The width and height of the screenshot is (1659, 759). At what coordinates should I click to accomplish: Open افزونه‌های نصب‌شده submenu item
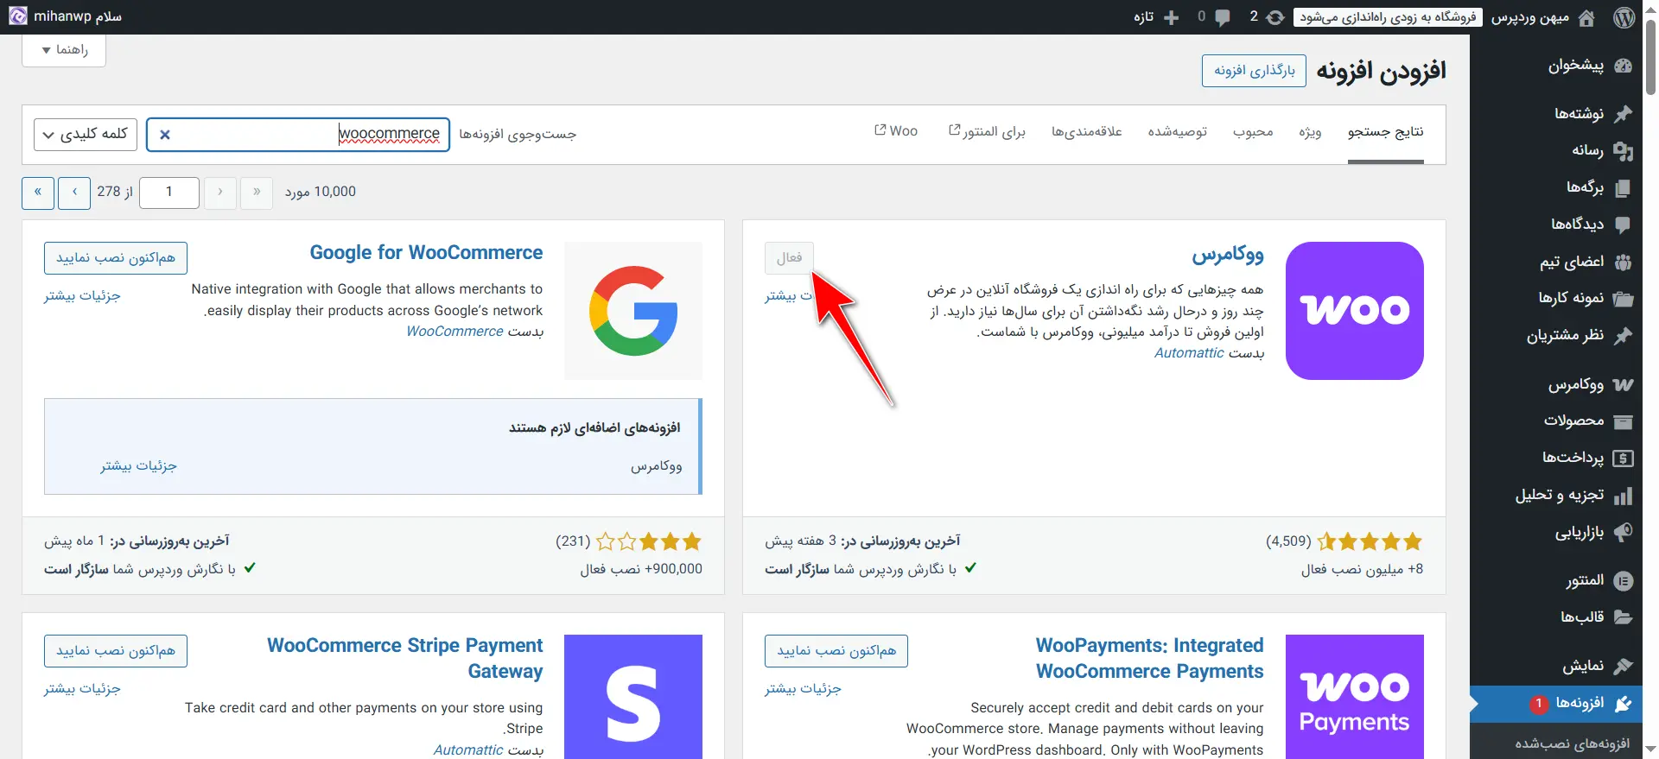click(x=1572, y=743)
